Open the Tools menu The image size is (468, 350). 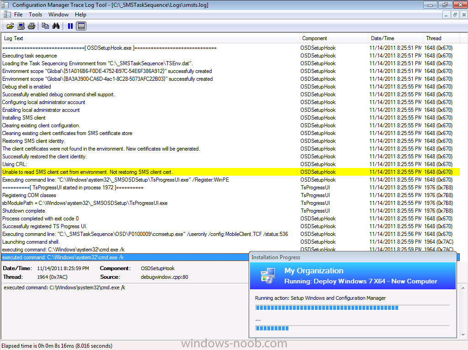35,14
